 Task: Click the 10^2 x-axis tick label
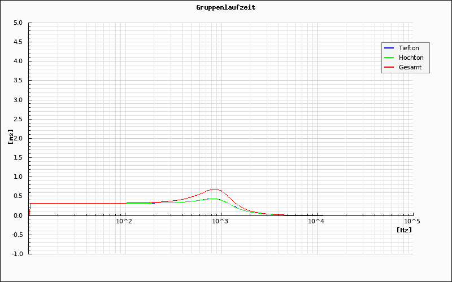pyautogui.click(x=124, y=222)
